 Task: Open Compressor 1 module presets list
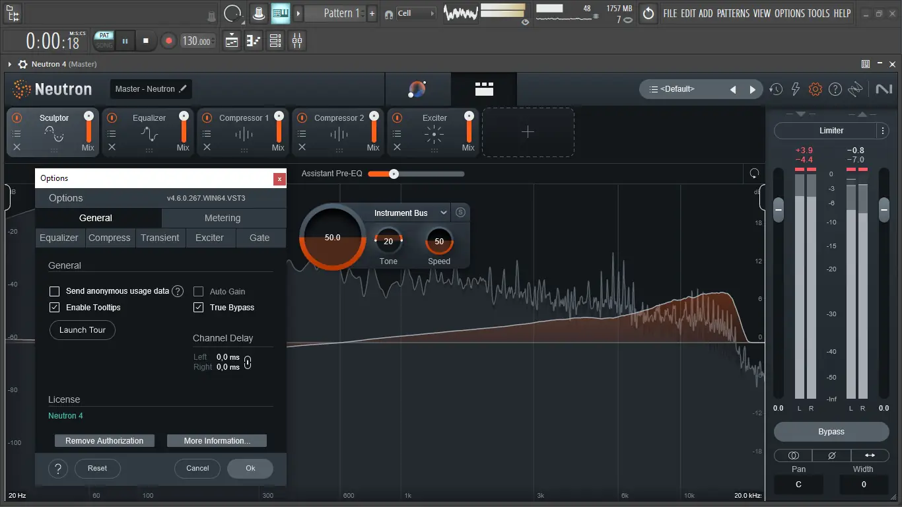[207, 133]
